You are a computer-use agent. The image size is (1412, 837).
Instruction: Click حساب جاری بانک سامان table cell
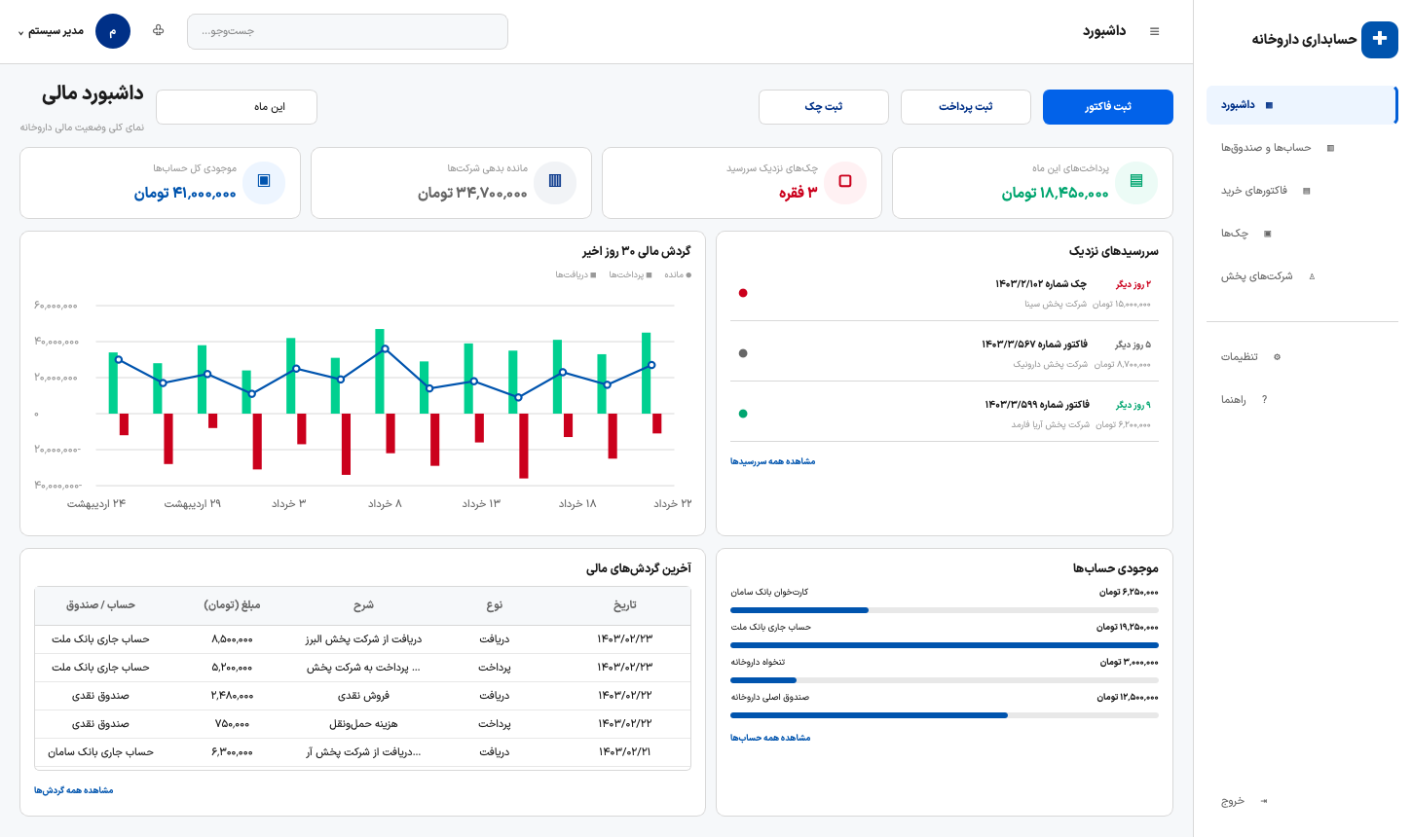click(101, 752)
